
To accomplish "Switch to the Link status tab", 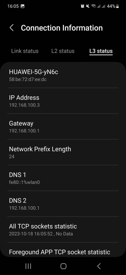I will coord(25,51).
